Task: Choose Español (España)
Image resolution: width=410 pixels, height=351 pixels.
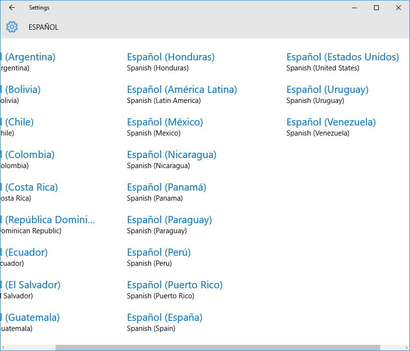Action: click(x=165, y=317)
